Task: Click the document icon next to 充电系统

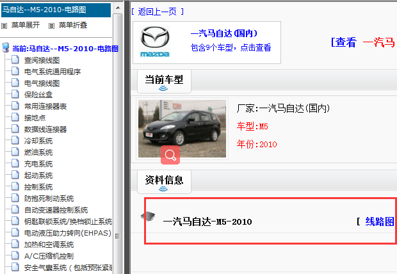Action: (x=15, y=163)
